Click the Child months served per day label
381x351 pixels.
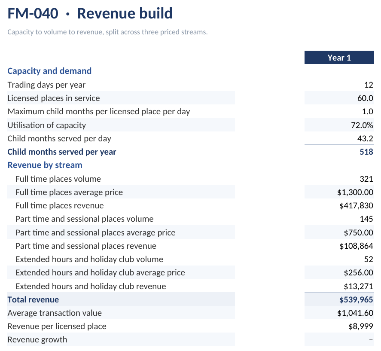tap(59, 138)
